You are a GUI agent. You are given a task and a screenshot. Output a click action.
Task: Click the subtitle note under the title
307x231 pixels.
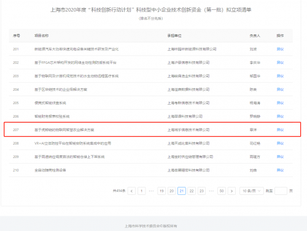(151, 18)
